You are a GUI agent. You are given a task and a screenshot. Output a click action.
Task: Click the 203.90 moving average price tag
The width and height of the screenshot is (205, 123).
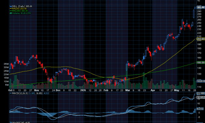pos(201,39)
